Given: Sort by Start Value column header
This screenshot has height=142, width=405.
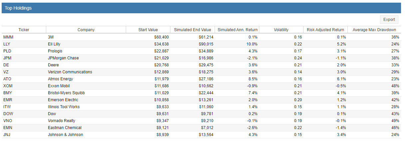Looking at the screenshot, I should (148, 30).
